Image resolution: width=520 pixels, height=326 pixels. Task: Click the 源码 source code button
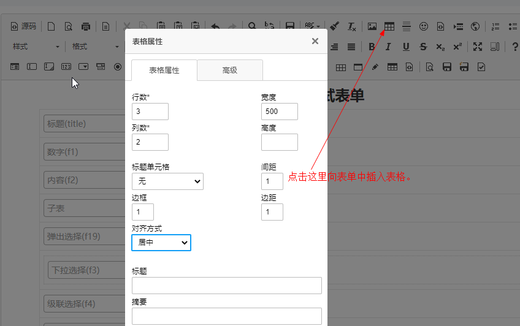(x=23, y=26)
